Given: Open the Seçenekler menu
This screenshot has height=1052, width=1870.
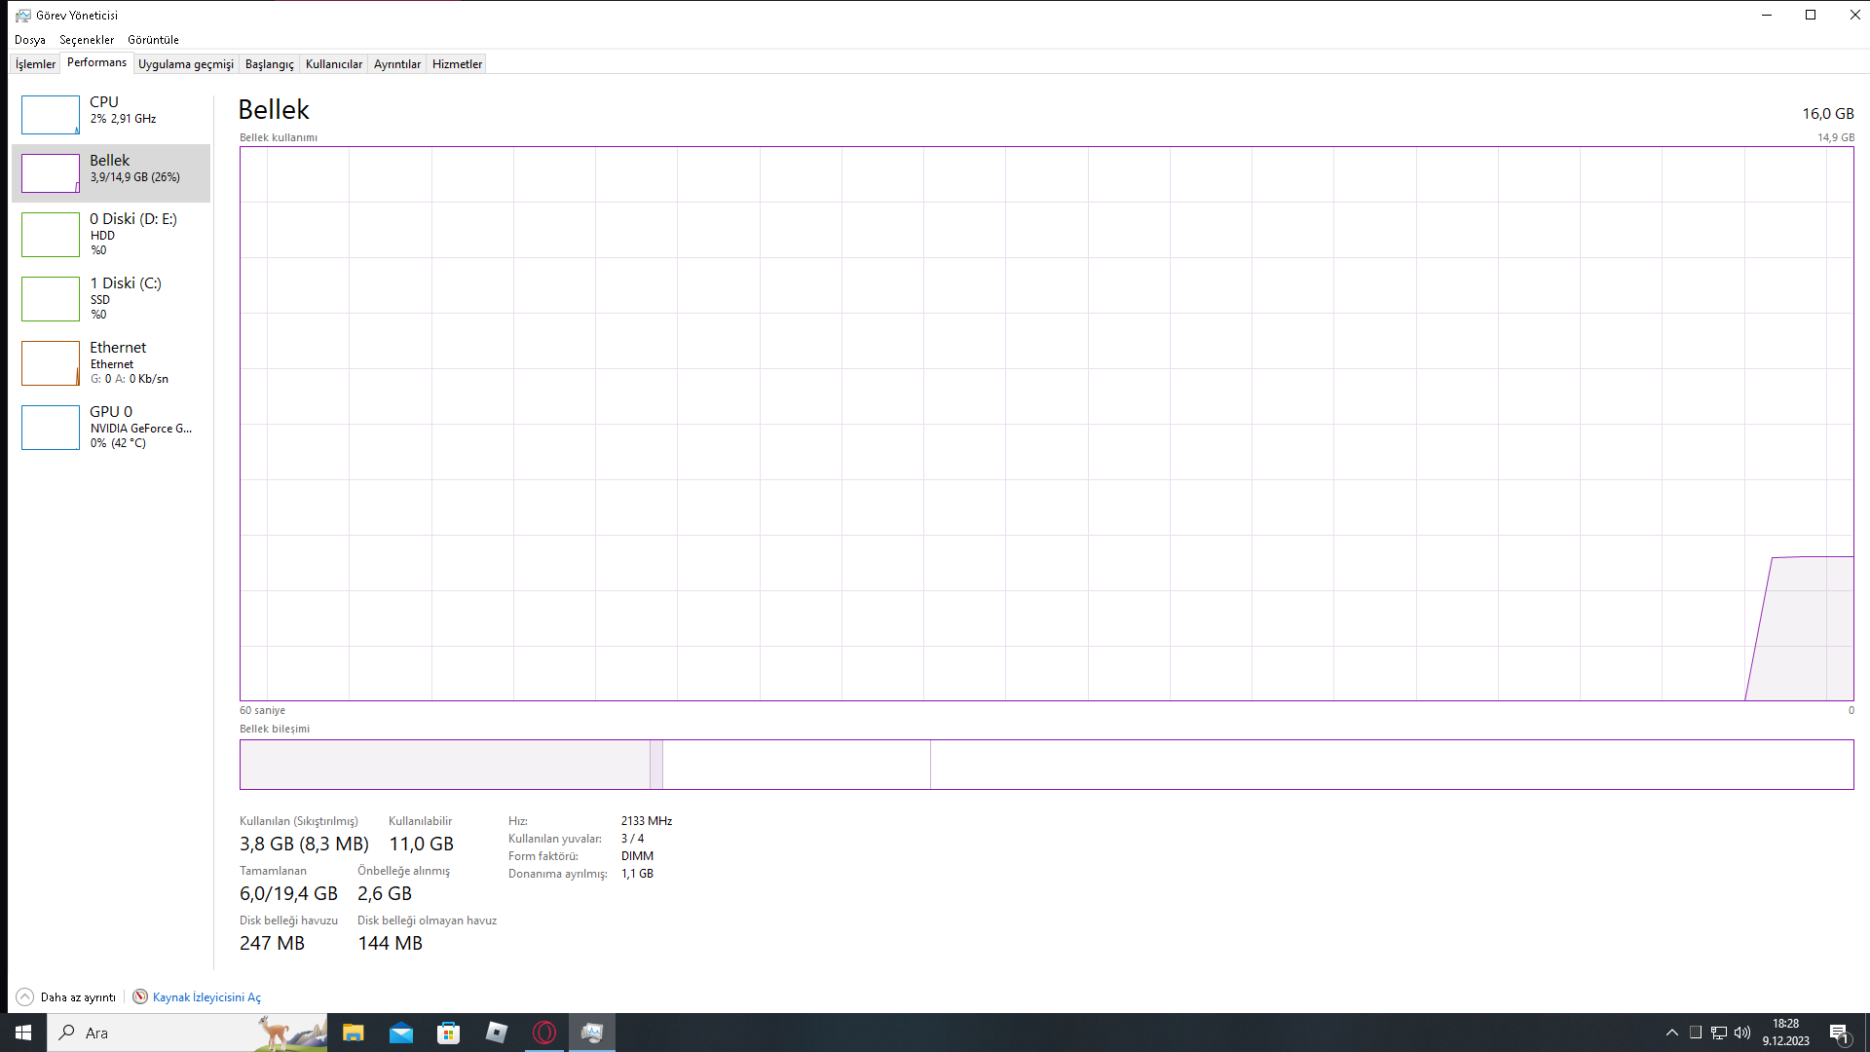Looking at the screenshot, I should tap(87, 40).
